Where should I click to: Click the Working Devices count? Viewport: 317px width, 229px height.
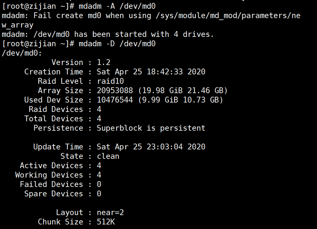[x=99, y=175]
